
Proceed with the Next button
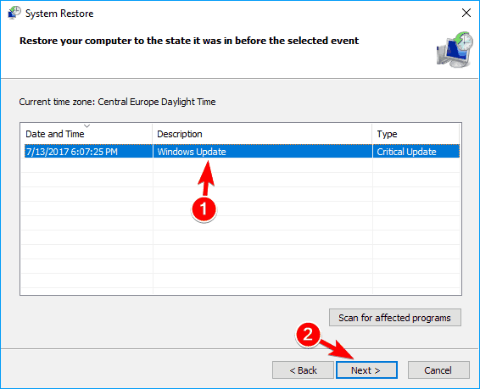(366, 370)
